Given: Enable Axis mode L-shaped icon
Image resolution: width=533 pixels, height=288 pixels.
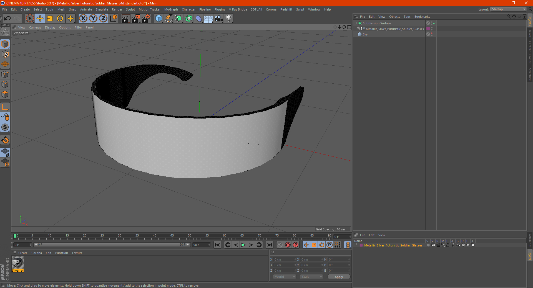Looking at the screenshot, I should tap(5, 107).
